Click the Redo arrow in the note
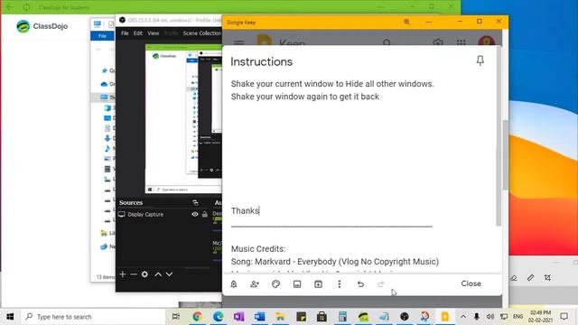The image size is (578, 325). (x=381, y=284)
